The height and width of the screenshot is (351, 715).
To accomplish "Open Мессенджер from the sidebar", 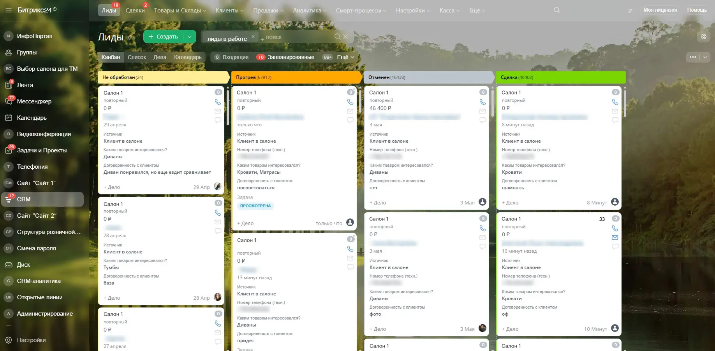I will point(34,101).
